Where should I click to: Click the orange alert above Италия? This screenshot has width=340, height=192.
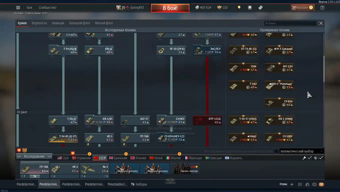click(x=179, y=154)
